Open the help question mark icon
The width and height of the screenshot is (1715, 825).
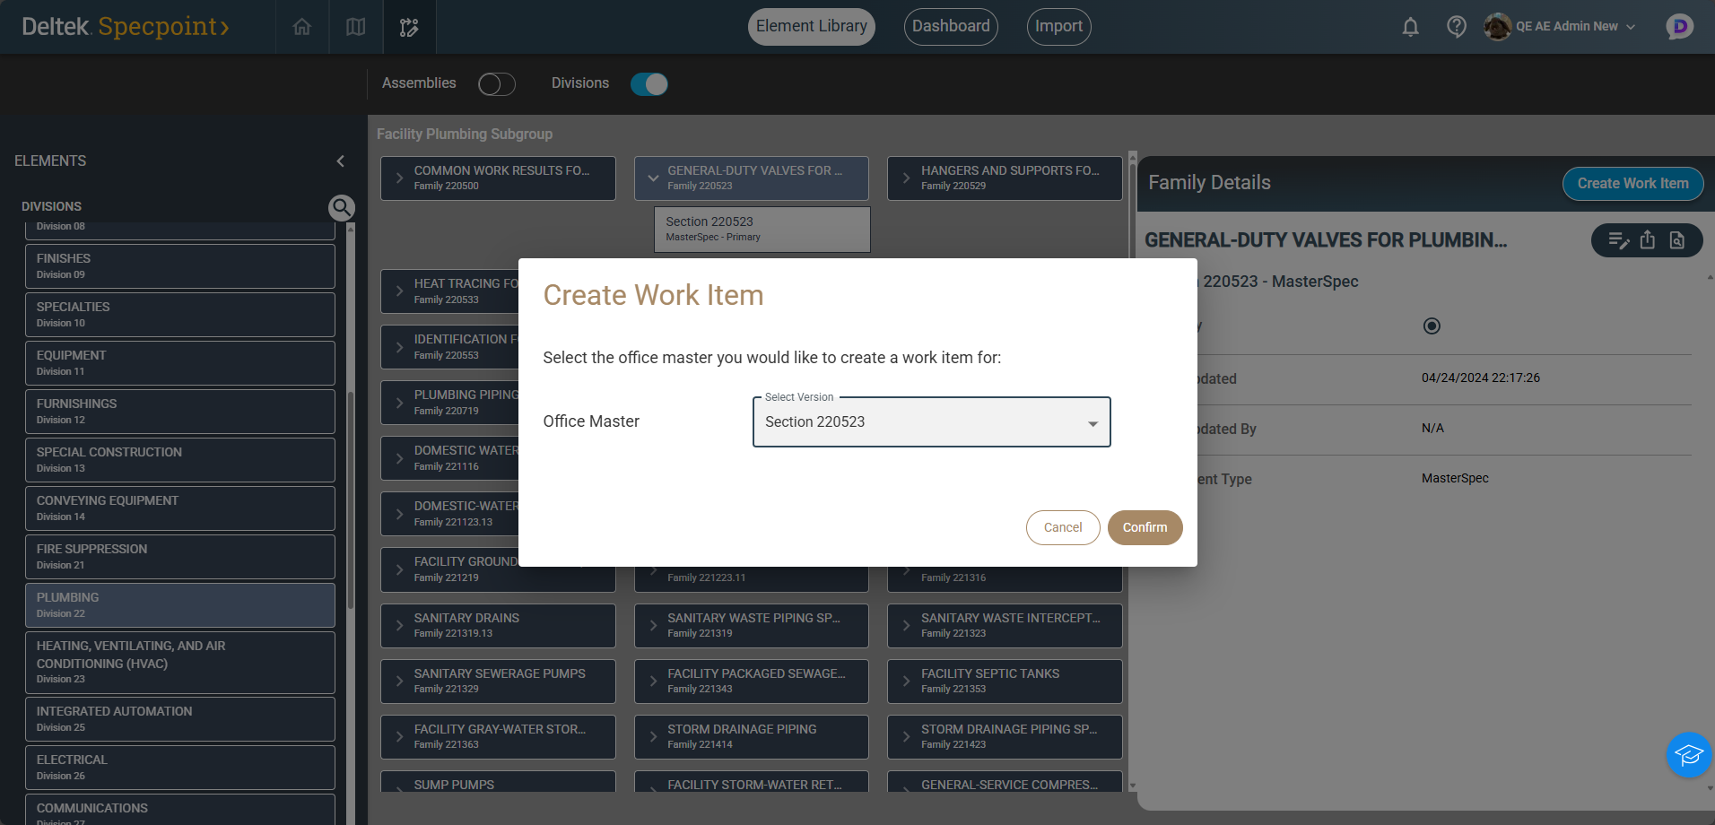[1457, 27]
